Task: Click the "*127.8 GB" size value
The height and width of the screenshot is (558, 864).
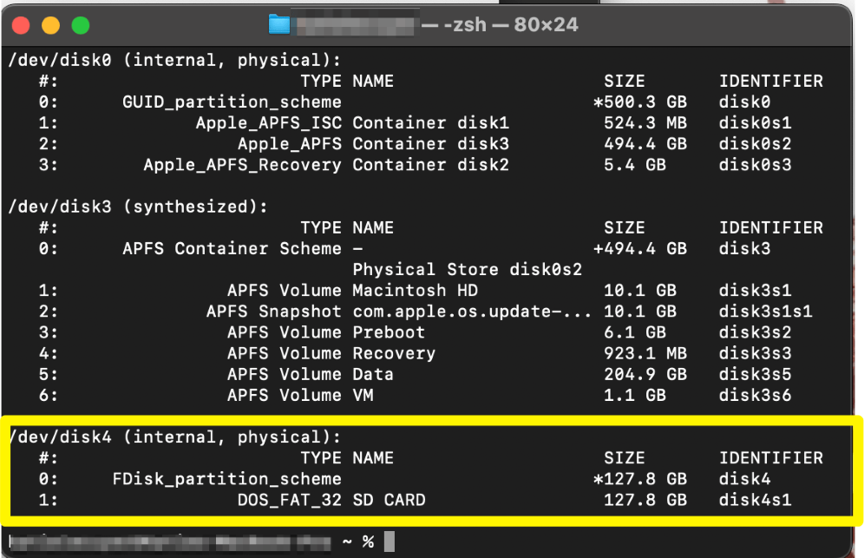Action: [x=640, y=479]
